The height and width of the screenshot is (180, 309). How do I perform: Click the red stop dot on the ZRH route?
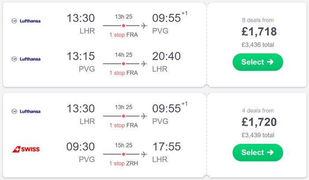point(124,154)
